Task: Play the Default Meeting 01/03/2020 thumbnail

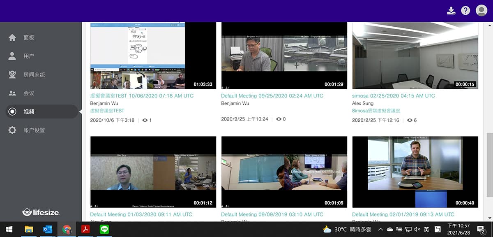Action: coord(153,172)
